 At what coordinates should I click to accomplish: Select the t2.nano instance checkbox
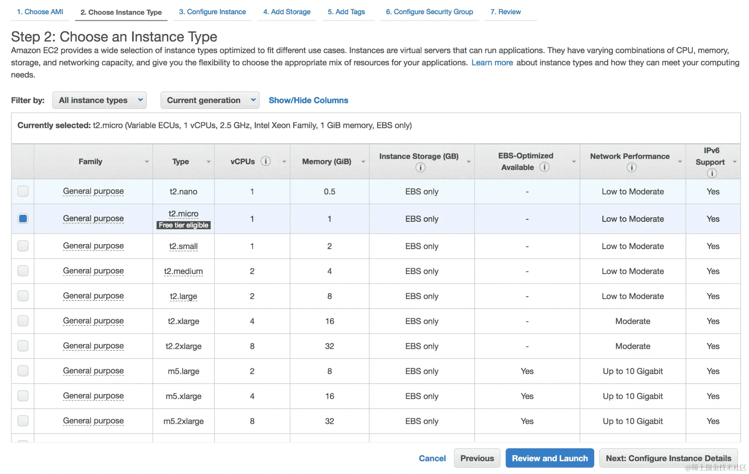point(23,191)
